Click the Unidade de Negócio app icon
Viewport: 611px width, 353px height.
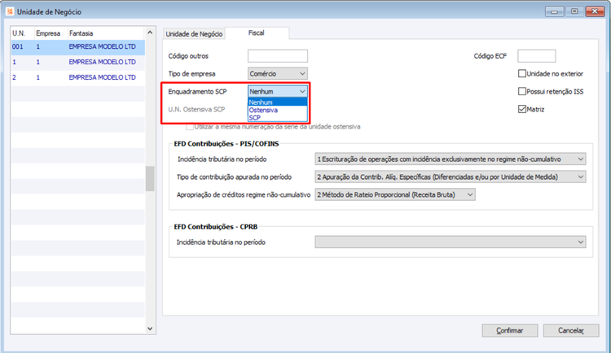coord(9,11)
